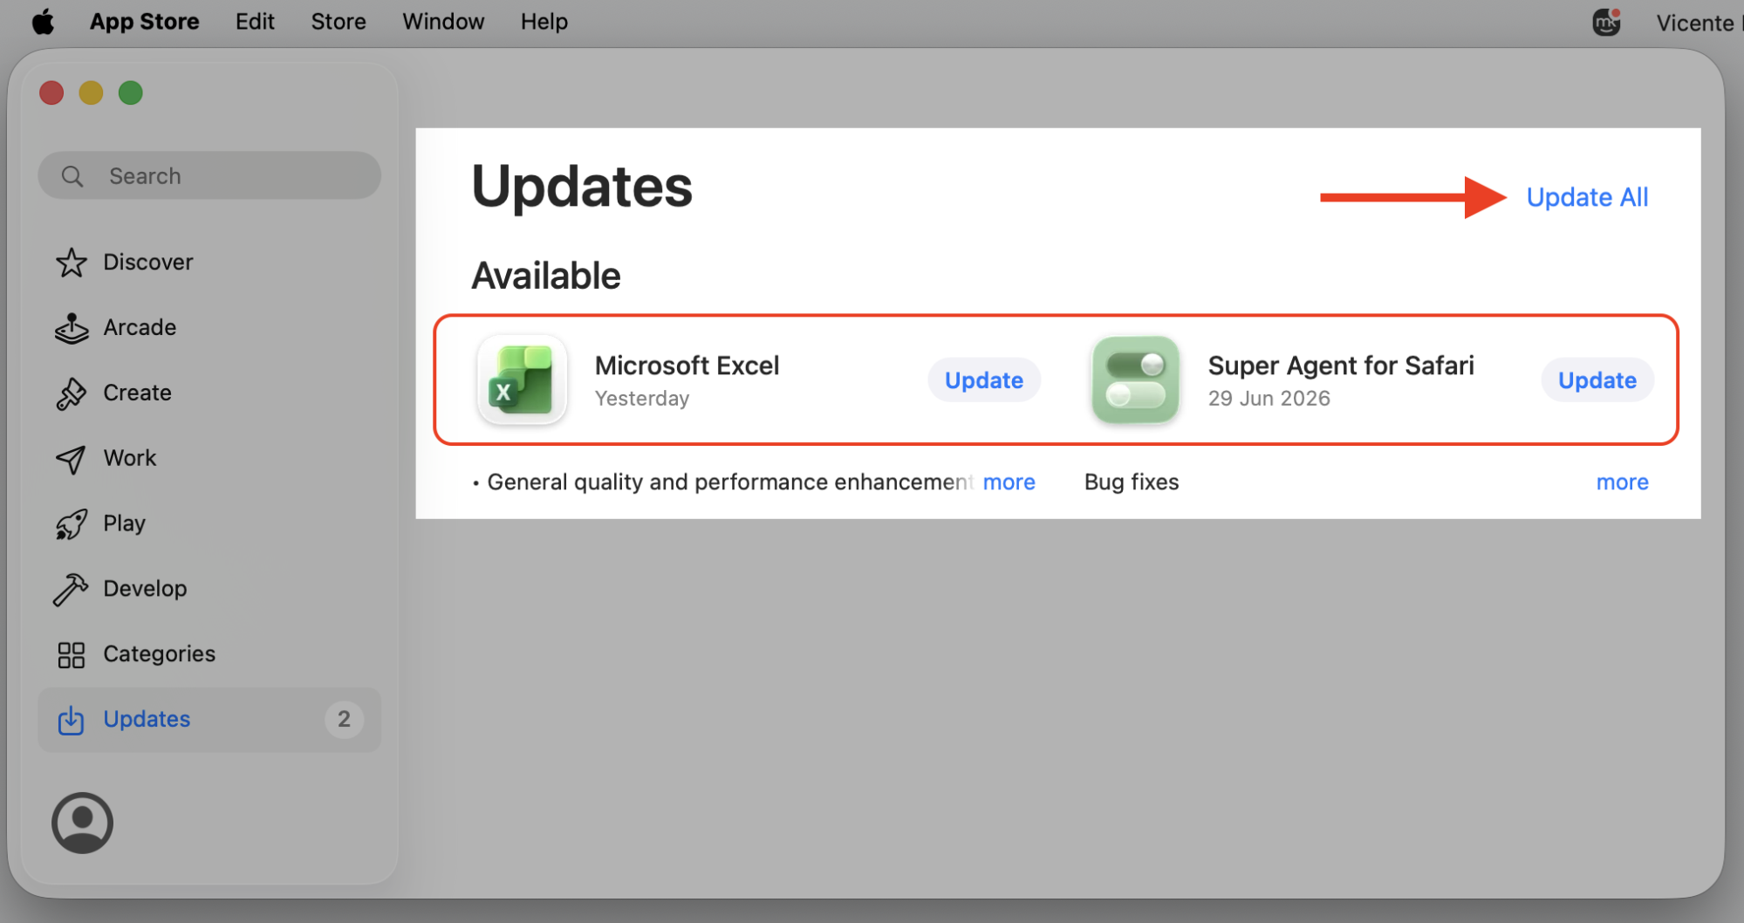The image size is (1744, 923).
Task: Click the Play rocket icon
Action: tap(72, 524)
